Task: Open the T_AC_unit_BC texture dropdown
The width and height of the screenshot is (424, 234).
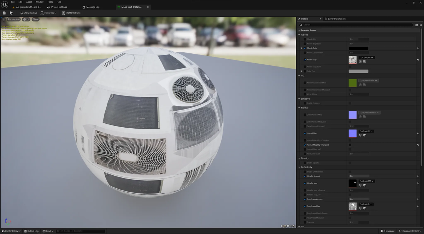Action: click(366, 58)
